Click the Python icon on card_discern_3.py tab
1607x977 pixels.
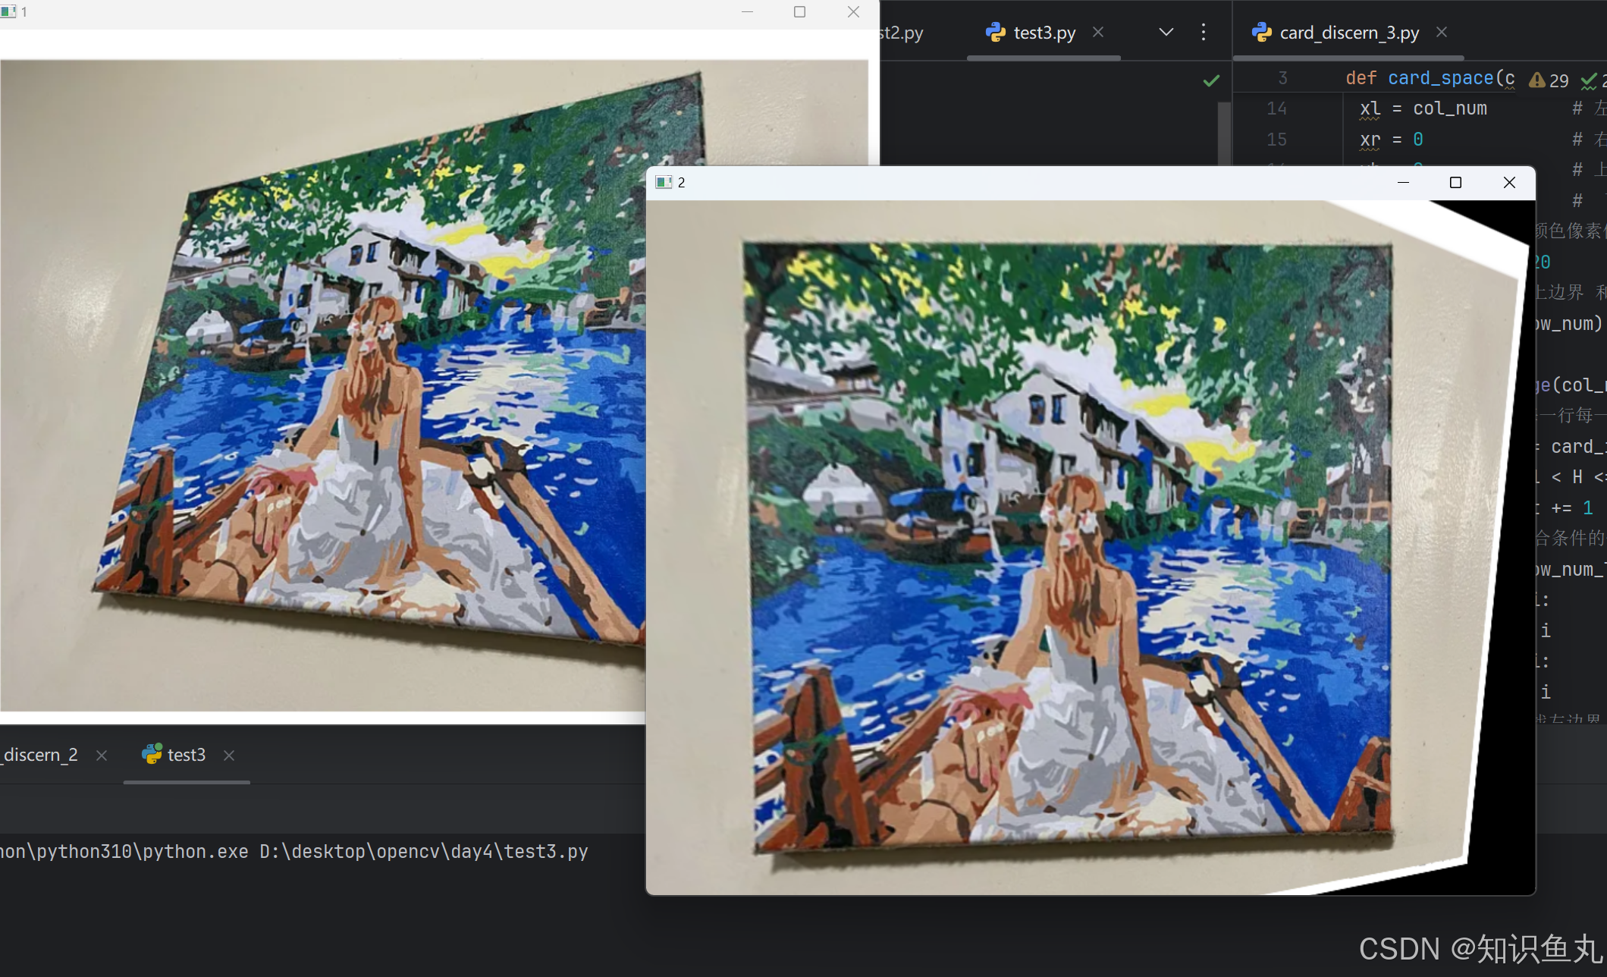coord(1261,32)
